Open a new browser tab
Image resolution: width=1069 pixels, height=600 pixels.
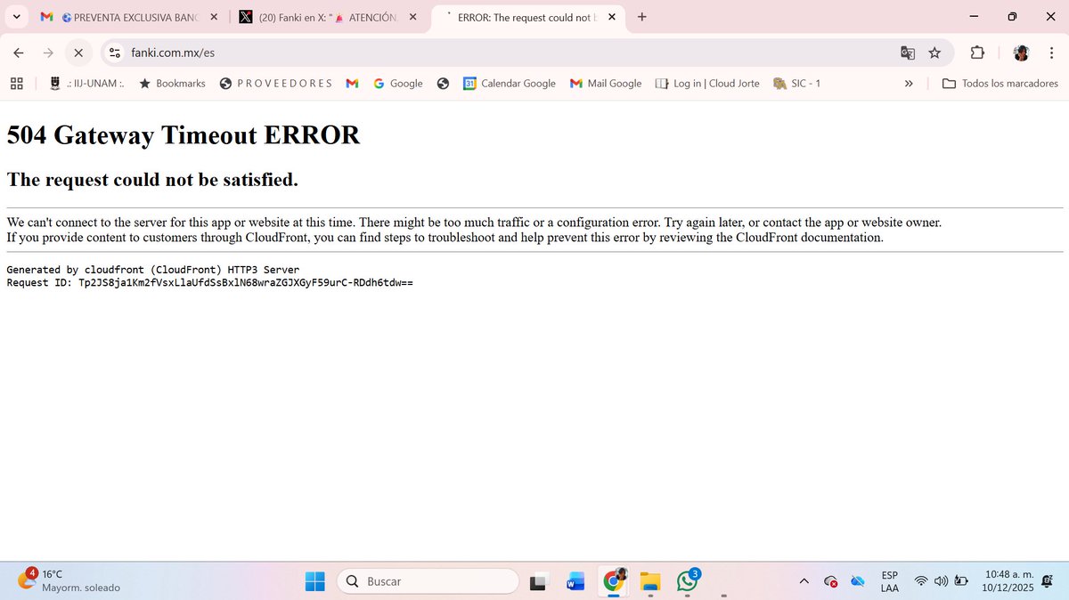click(x=642, y=17)
